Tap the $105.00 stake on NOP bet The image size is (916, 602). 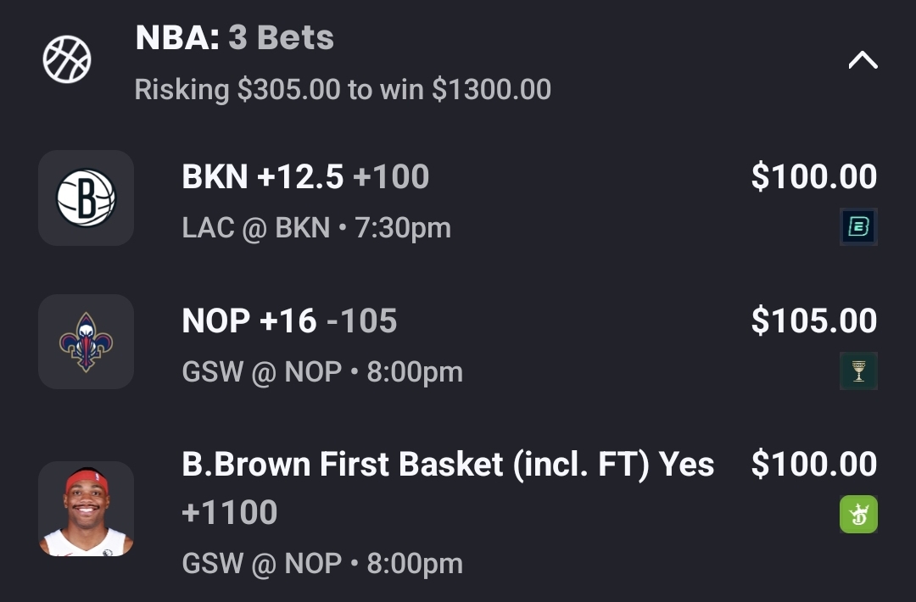813,321
